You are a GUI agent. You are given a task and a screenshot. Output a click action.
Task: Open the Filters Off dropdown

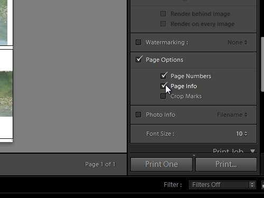click(x=222, y=185)
